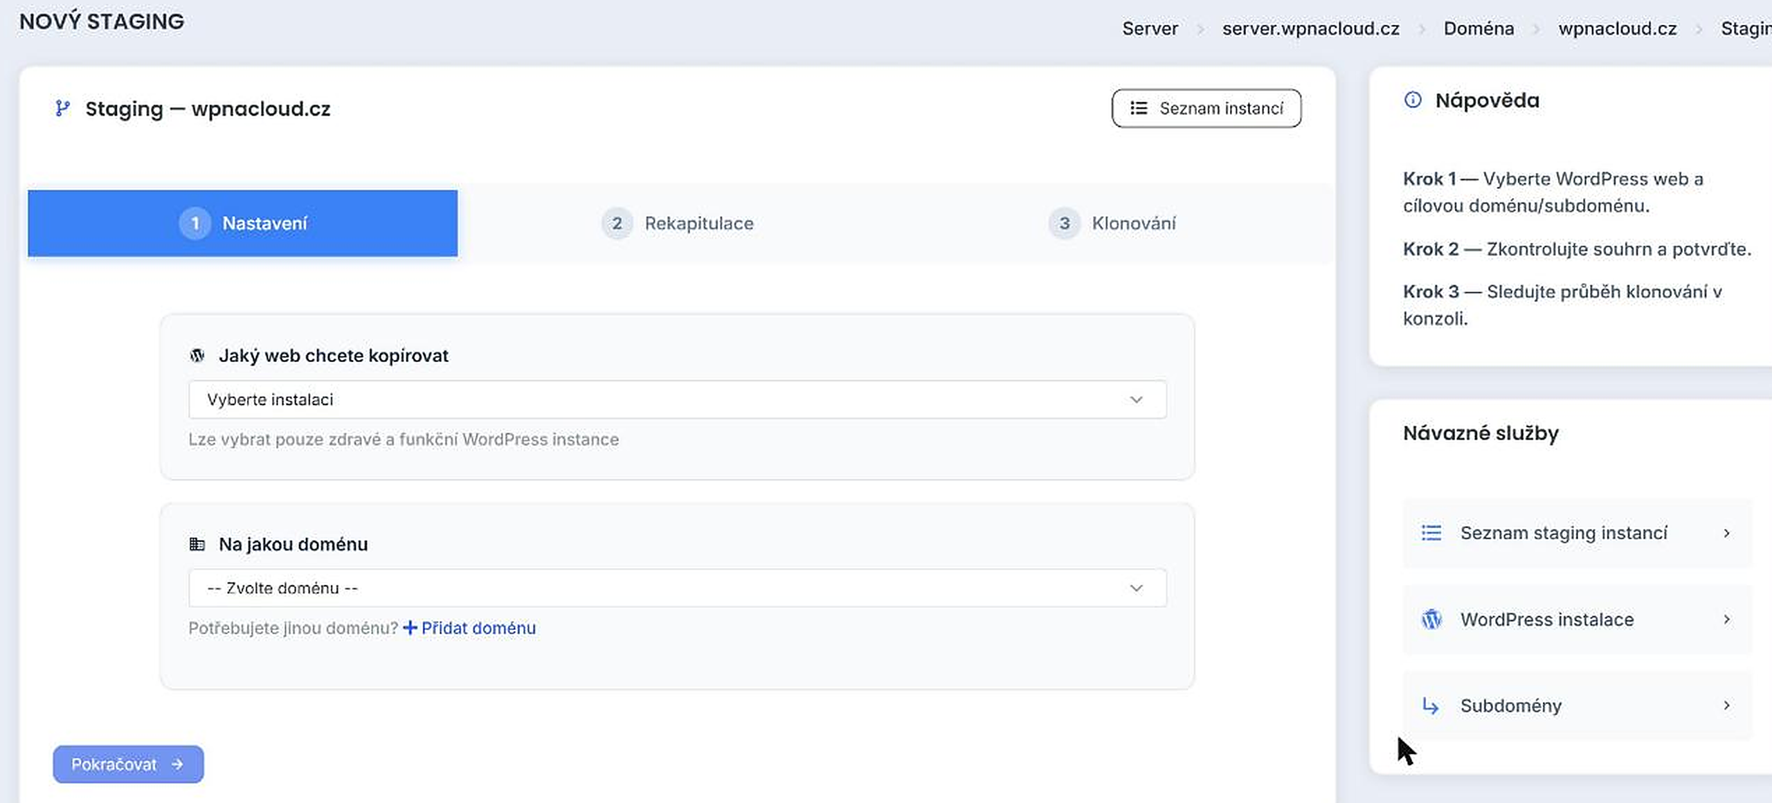Click the step 2 number badge by Rekapitulace
1772x803 pixels.
617,224
